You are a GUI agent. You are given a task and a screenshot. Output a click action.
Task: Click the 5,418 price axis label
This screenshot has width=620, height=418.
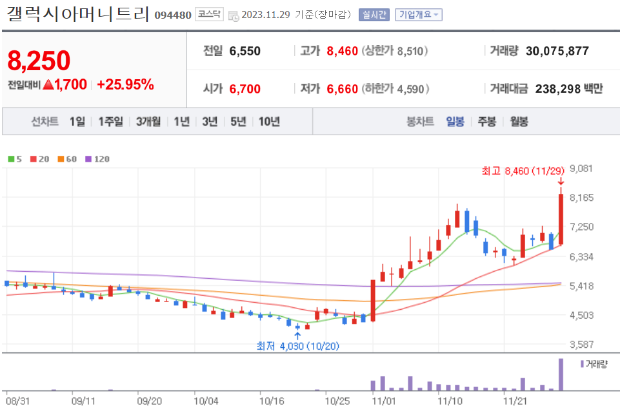582,286
